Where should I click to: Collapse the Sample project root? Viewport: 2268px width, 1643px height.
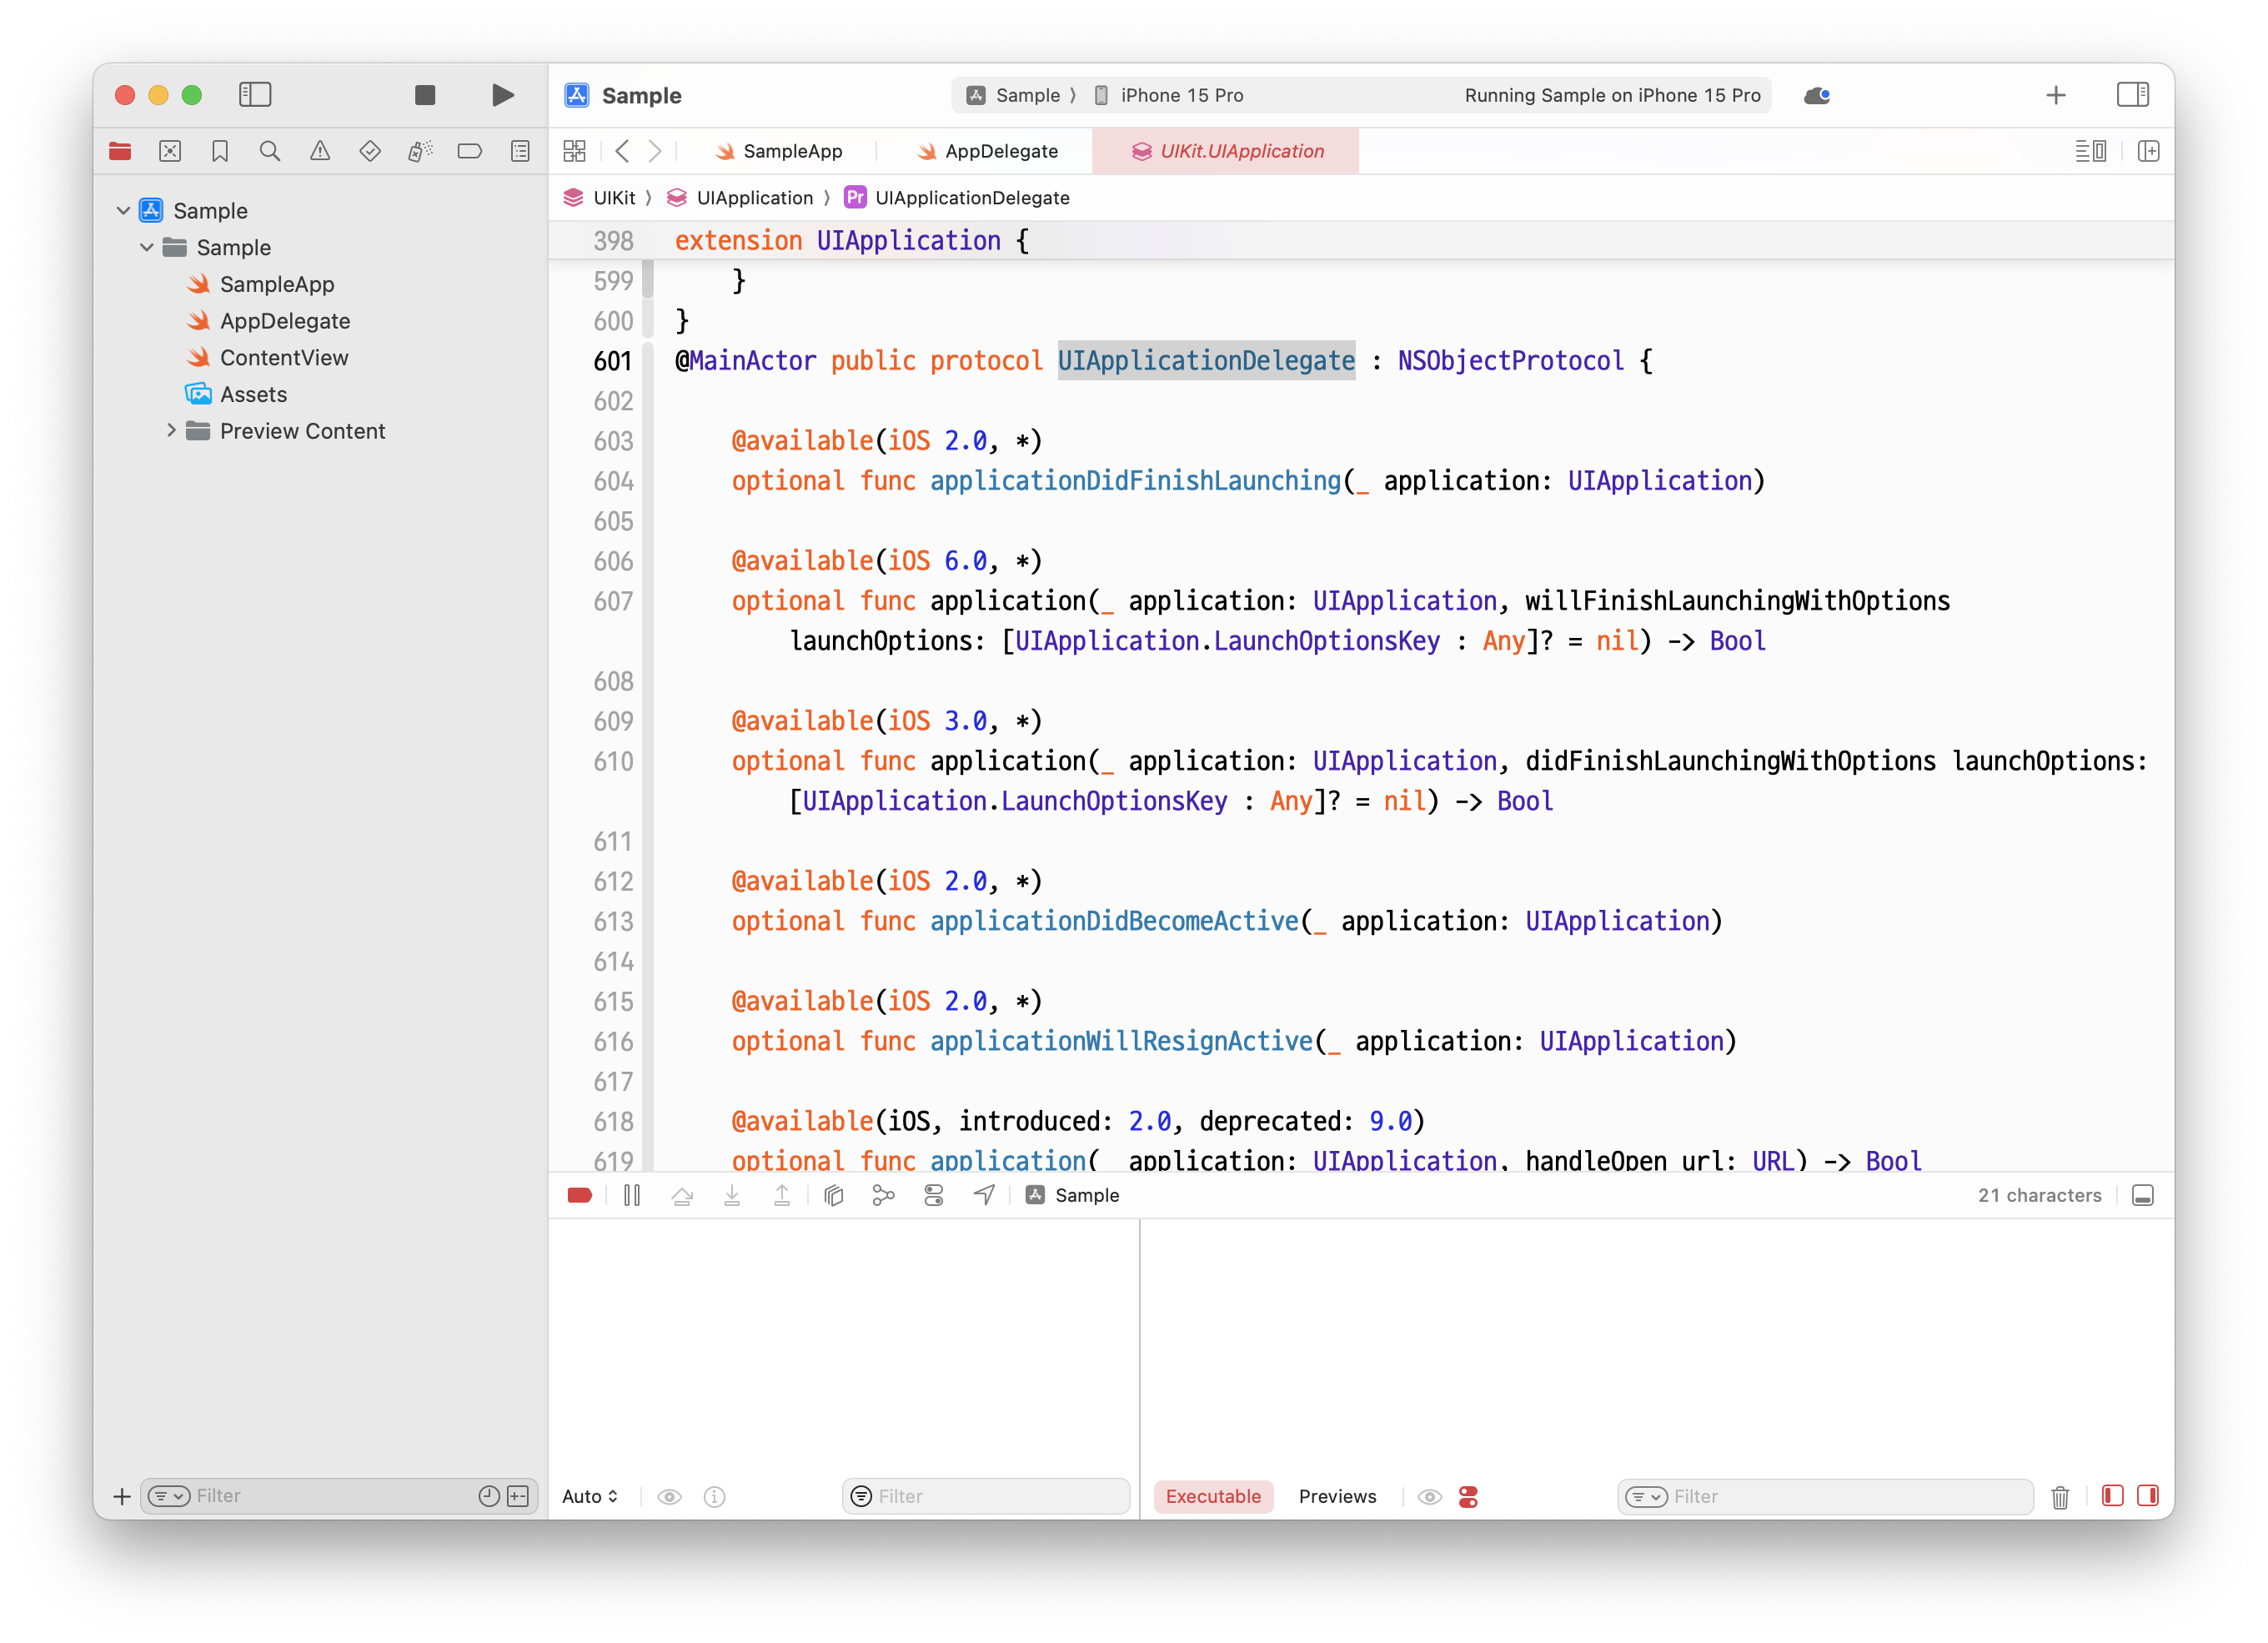pos(123,211)
